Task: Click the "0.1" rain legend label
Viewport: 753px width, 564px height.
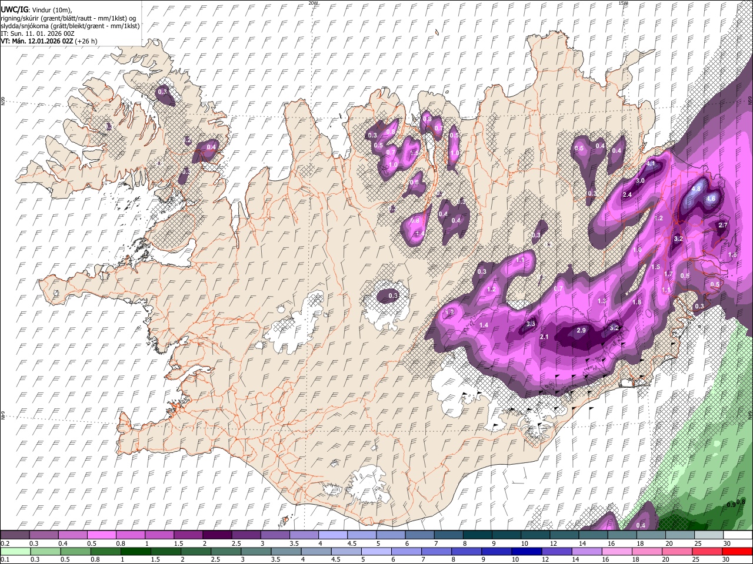Action: pyautogui.click(x=5, y=559)
